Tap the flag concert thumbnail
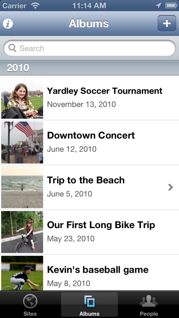The width and height of the screenshot is (179, 318). pos(22,142)
